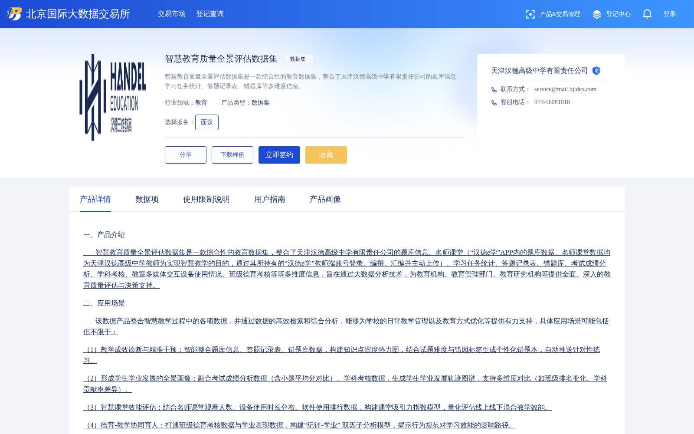Image resolution: width=694 pixels, height=434 pixels.
Task: Switch to the 用户指南 tab
Action: pyautogui.click(x=270, y=199)
